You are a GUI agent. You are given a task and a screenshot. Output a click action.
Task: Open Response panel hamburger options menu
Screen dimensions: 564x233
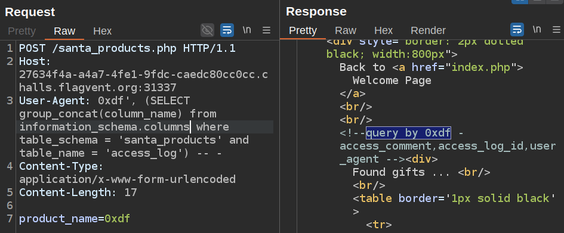556,29
